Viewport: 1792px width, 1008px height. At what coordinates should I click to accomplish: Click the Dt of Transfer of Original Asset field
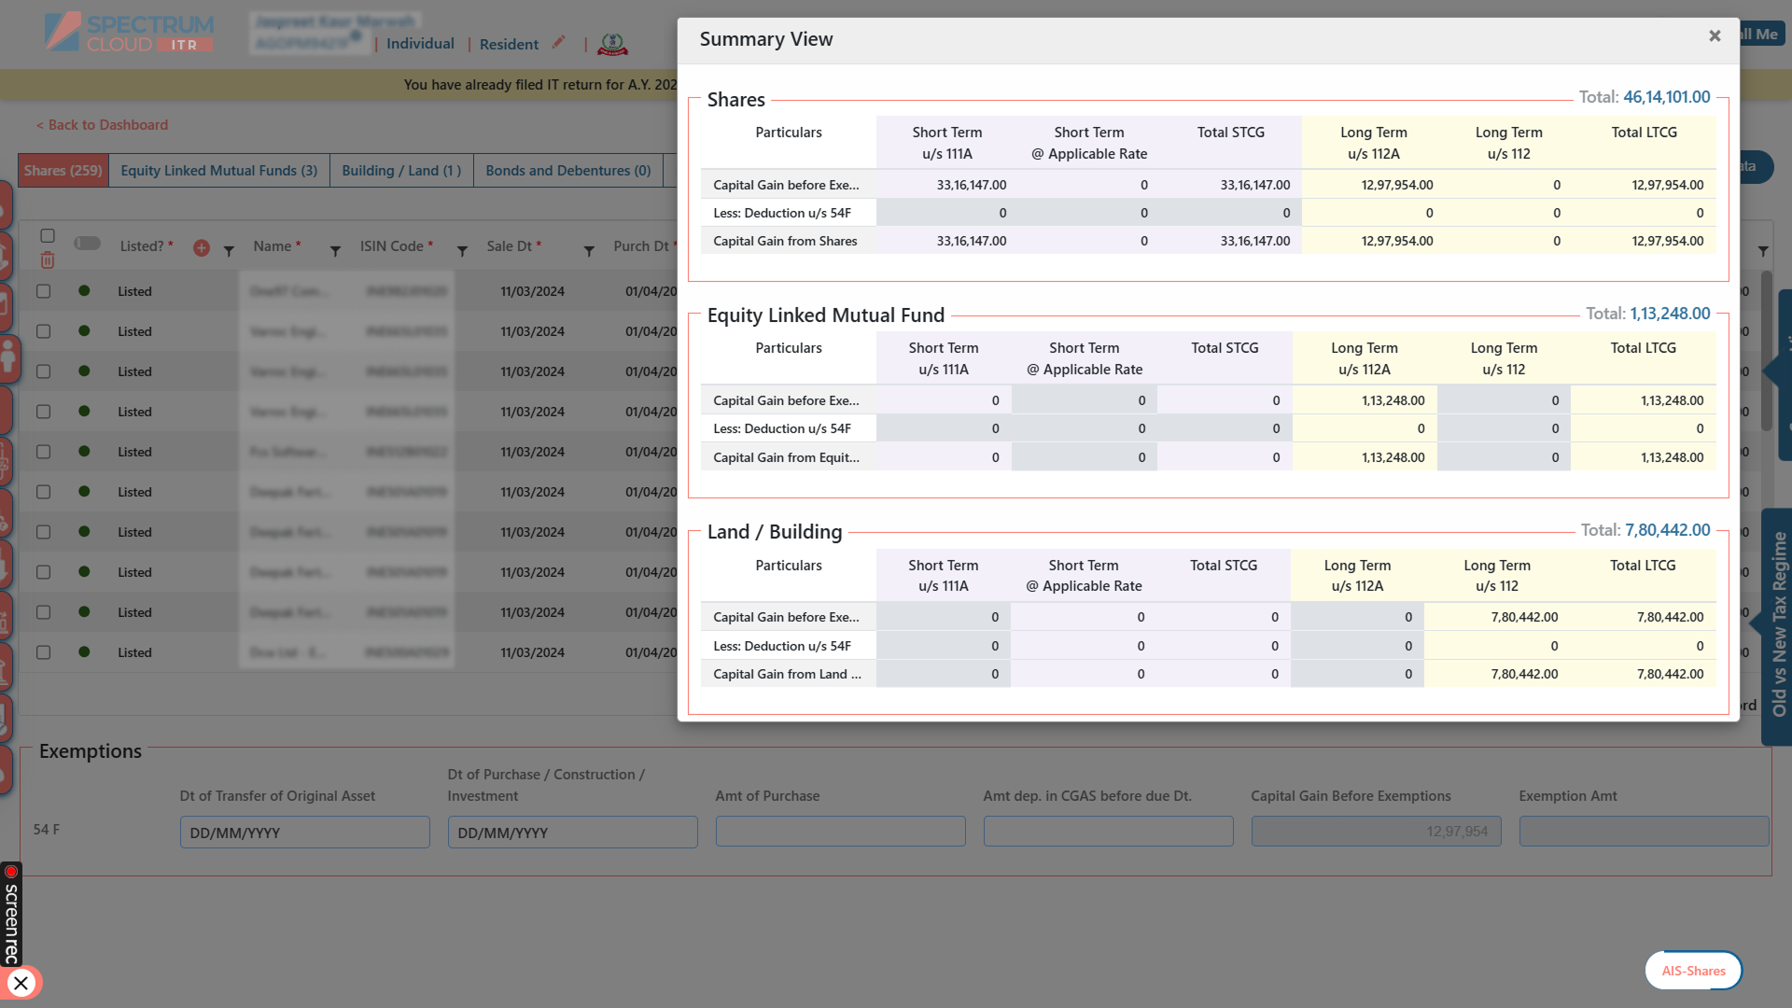tap(304, 832)
